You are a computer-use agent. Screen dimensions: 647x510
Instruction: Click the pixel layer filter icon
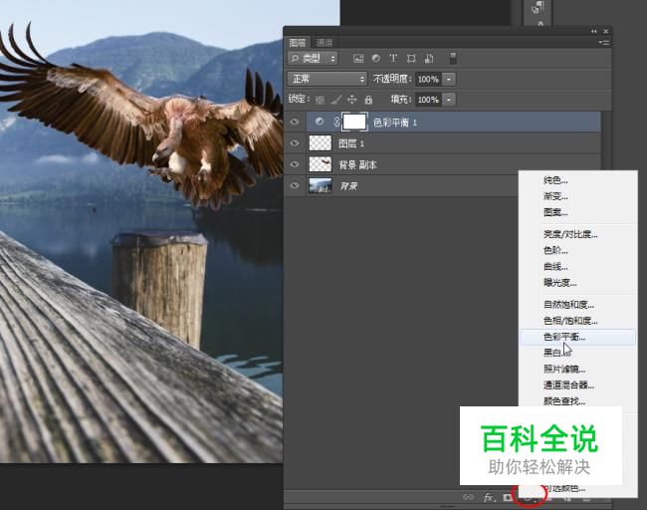tap(358, 59)
